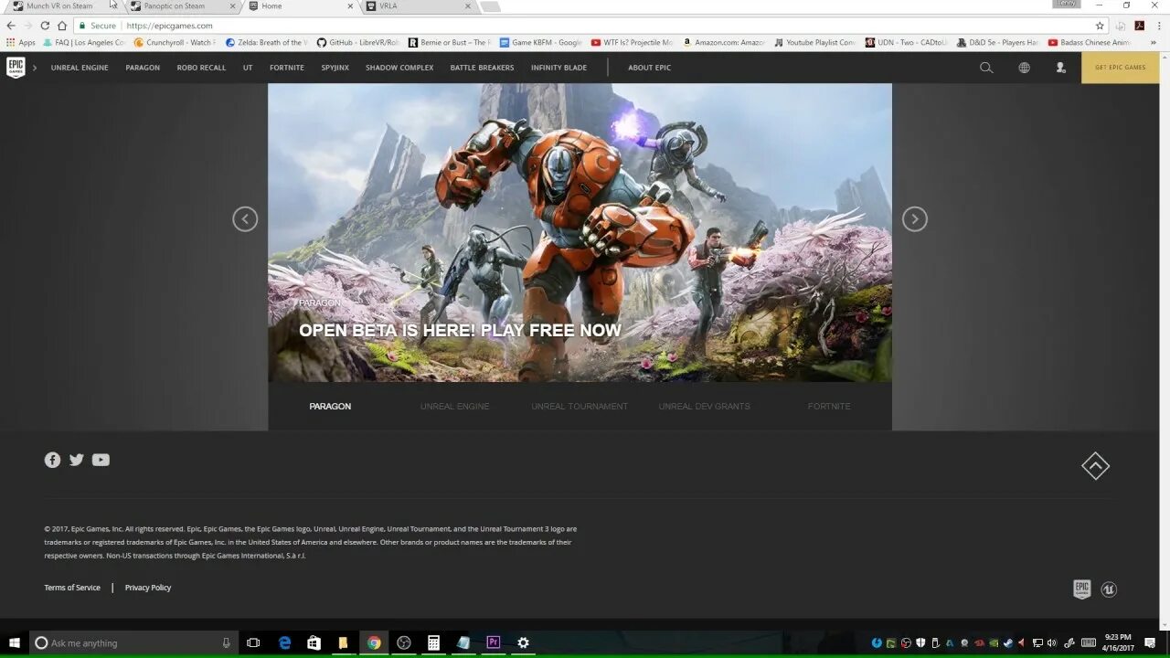The width and height of the screenshot is (1170, 658).
Task: Open the language globe icon
Action: pyautogui.click(x=1024, y=68)
